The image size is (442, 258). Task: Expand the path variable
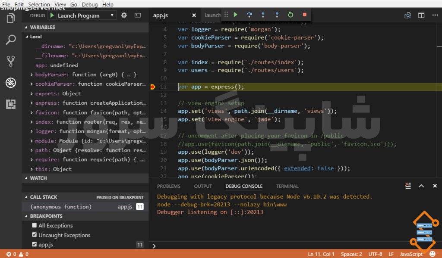click(x=32, y=150)
